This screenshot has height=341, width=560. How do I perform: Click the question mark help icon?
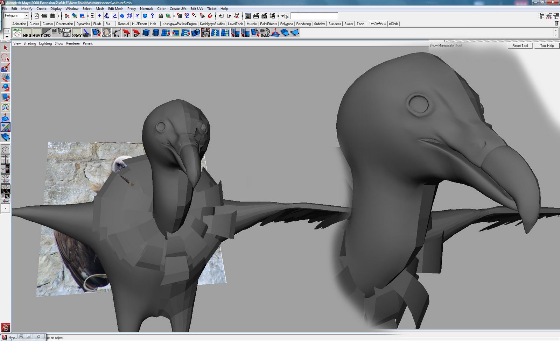pos(152,16)
